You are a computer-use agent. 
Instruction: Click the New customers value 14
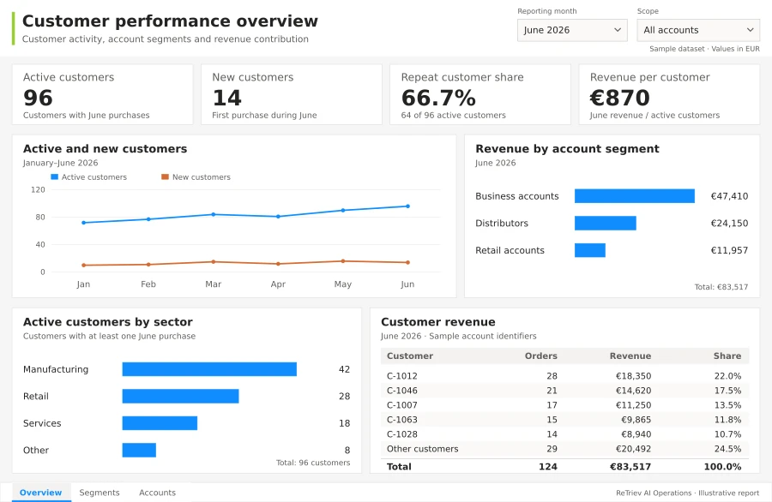click(x=227, y=98)
